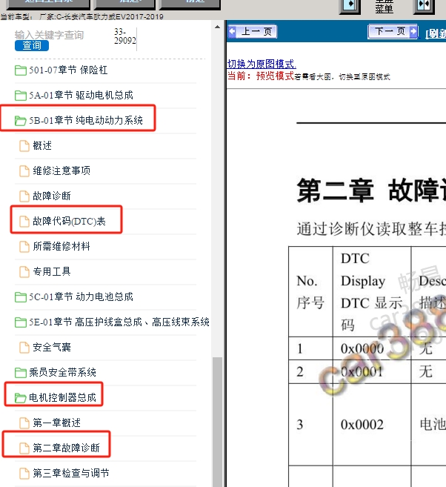The width and height of the screenshot is (446, 487).
Task: Click the tree panel vertical scrollbar thumb
Action: 217,422
